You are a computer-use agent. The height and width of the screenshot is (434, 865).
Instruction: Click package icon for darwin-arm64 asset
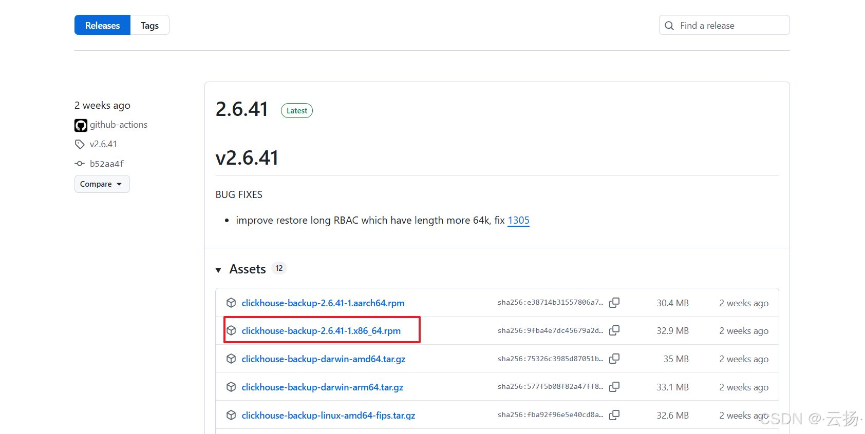tap(231, 387)
